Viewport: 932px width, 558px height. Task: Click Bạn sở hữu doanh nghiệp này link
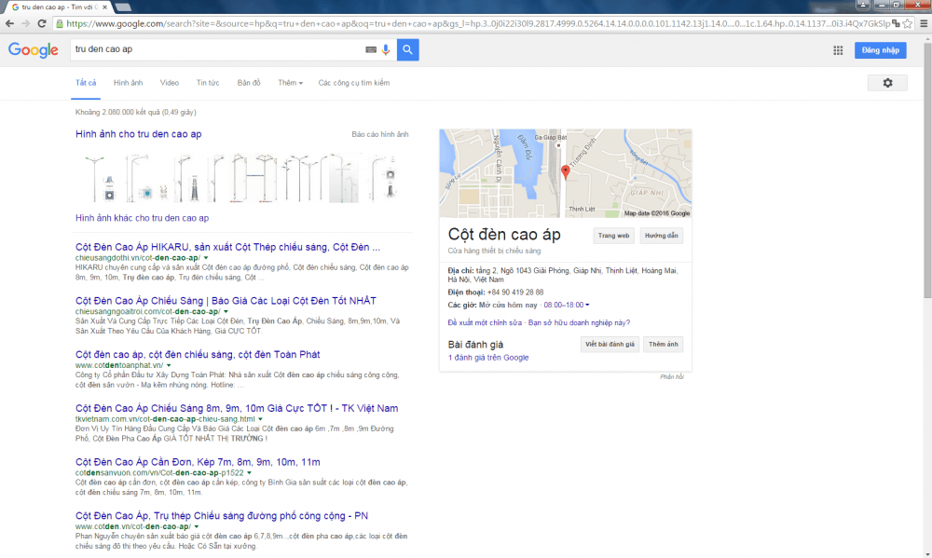[x=579, y=322]
